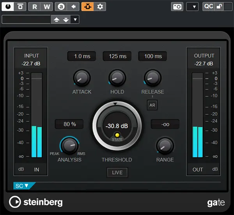Click the OUTPUT peak value -22.7 dB
The height and width of the screenshot is (215, 234).
coord(204,64)
